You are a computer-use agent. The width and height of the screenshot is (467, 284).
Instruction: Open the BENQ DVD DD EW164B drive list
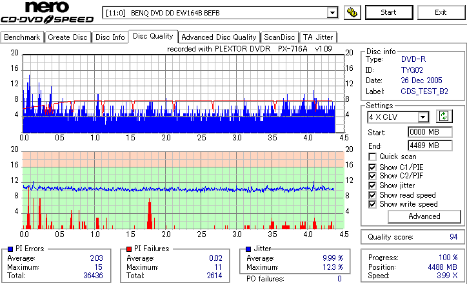220,13
